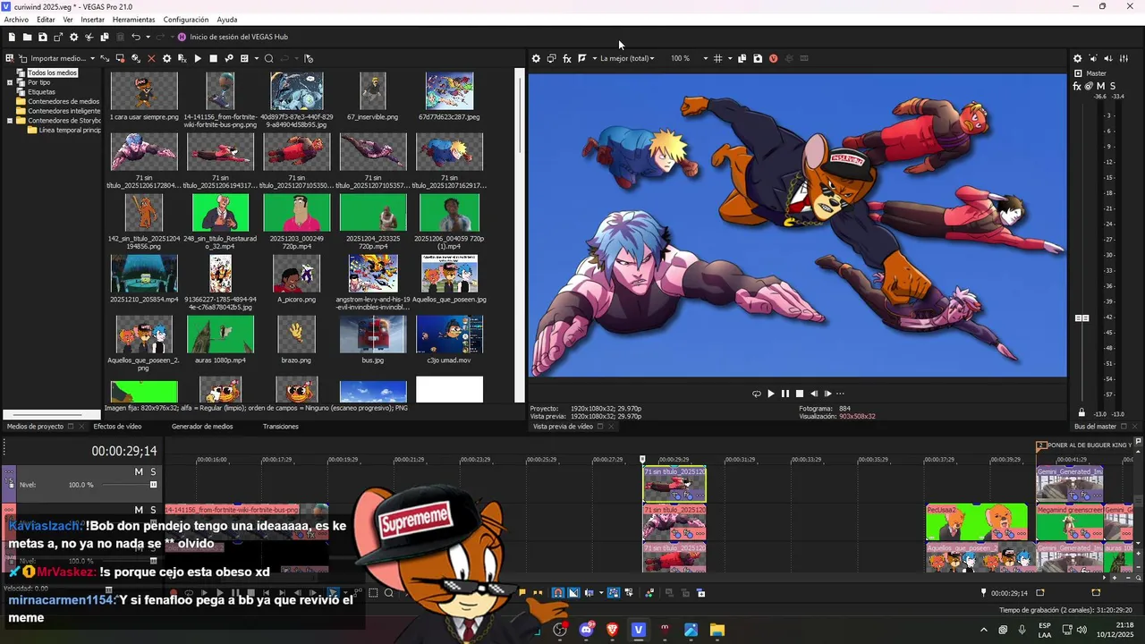Select Todos los medios in the media tree
This screenshot has width=1145, height=644.
coord(53,72)
